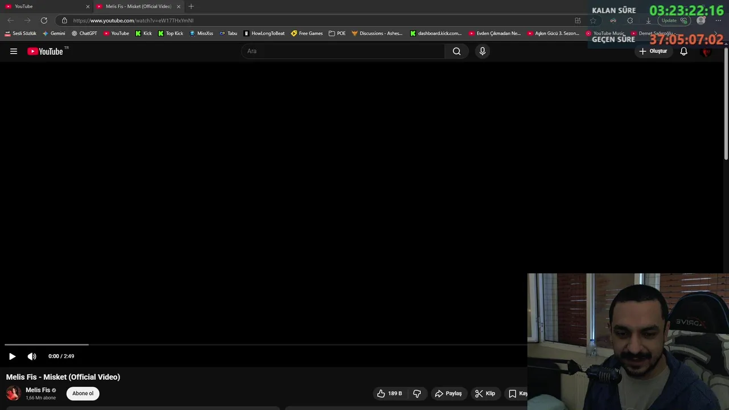Open the HowLongToBeat bookmark
This screenshot has height=410, width=729.
[264, 33]
